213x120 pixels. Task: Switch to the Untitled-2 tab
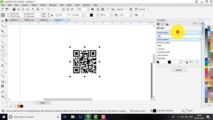(44, 20)
